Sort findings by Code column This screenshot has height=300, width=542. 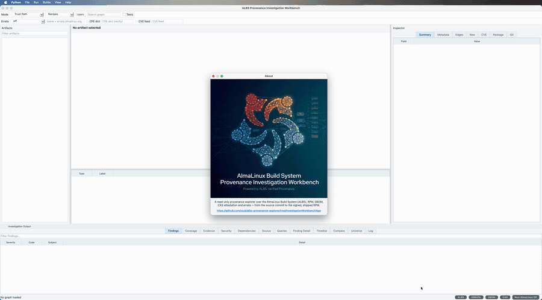pos(31,243)
